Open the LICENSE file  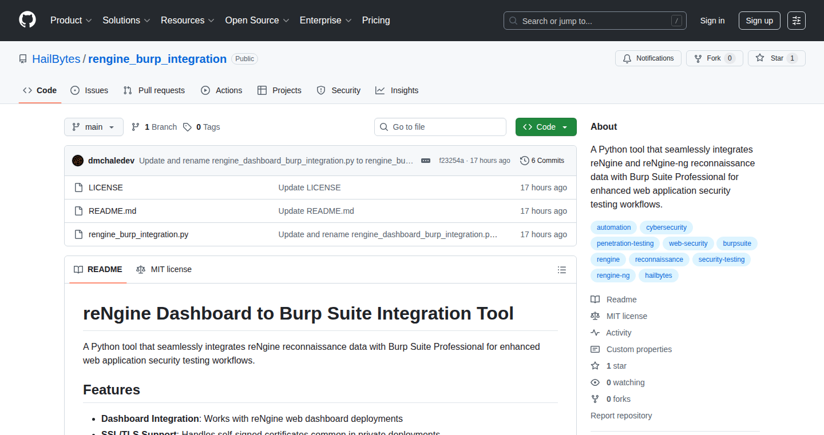click(106, 187)
